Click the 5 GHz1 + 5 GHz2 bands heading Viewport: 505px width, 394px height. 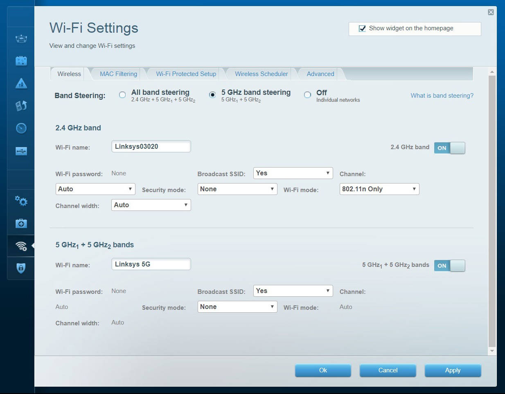95,245
